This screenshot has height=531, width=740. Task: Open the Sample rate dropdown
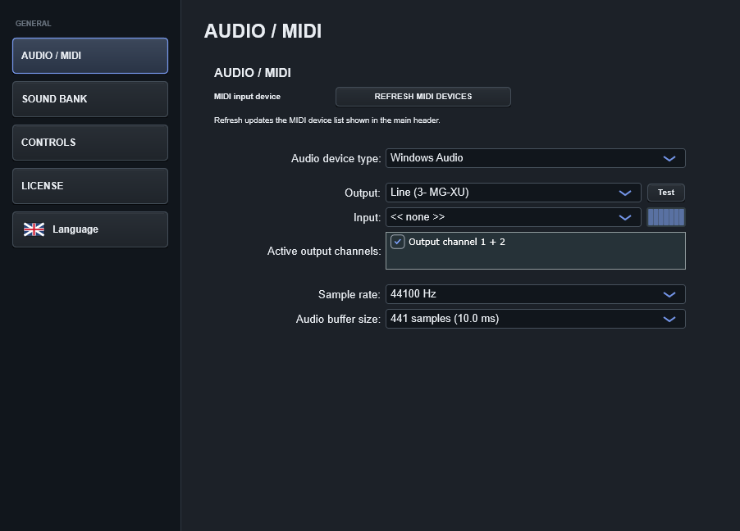tap(535, 294)
